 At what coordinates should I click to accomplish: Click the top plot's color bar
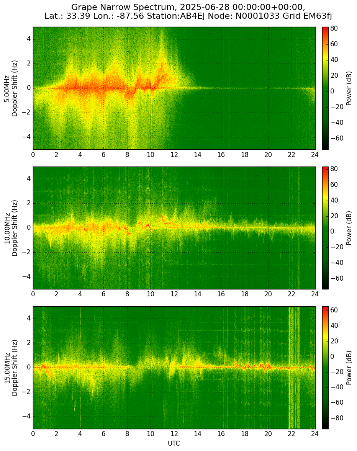(325, 88)
